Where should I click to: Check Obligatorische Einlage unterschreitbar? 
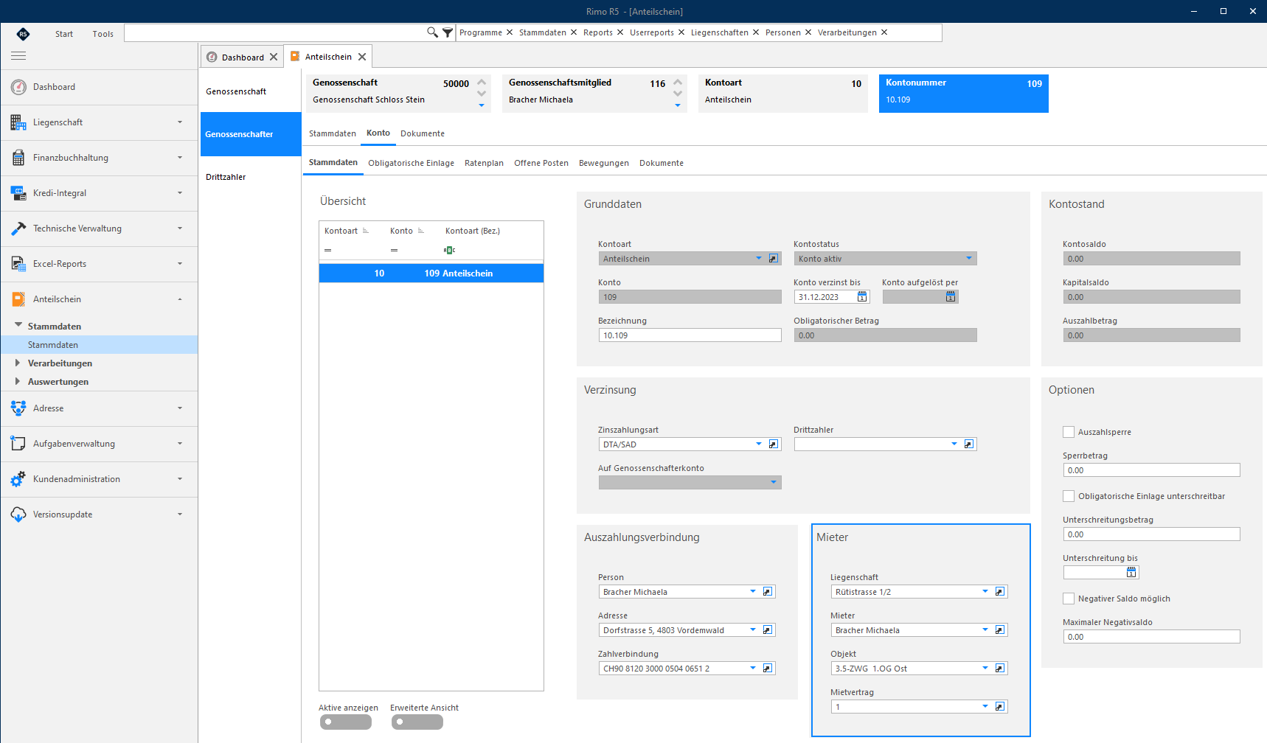point(1069,496)
